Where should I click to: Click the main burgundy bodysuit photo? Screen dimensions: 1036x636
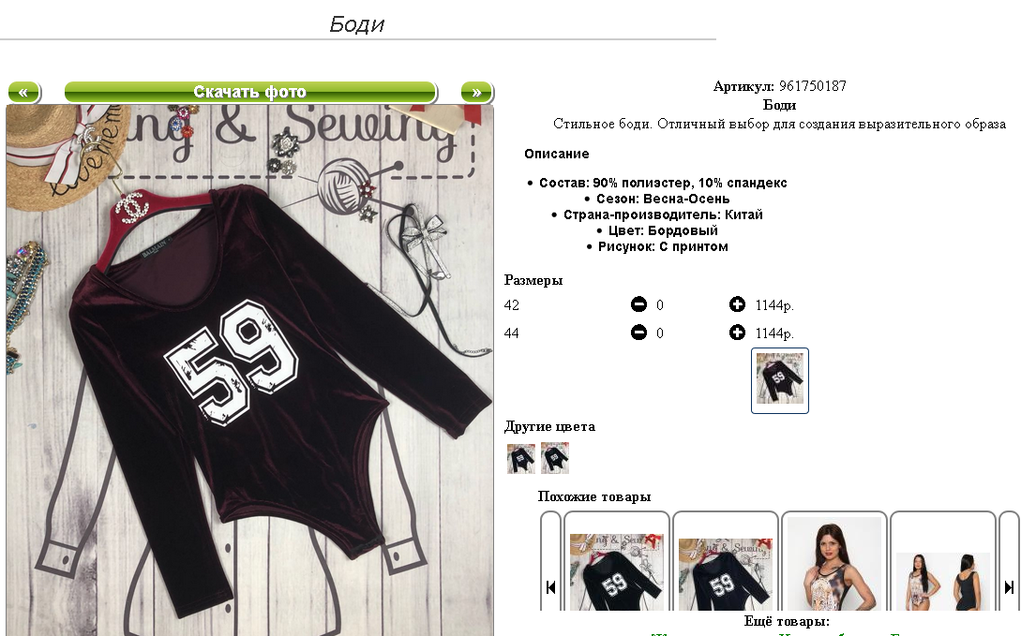[x=249, y=370]
